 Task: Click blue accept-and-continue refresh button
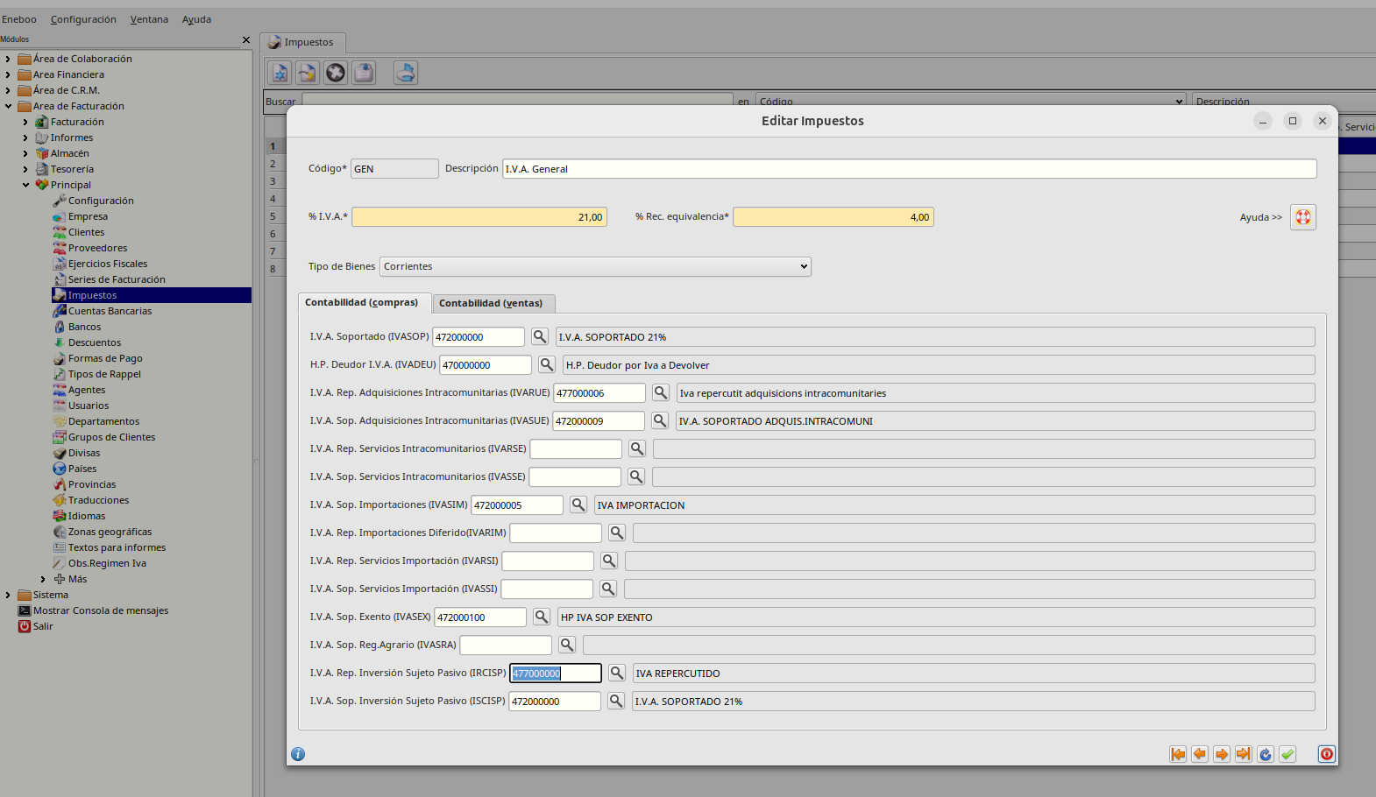[1266, 754]
